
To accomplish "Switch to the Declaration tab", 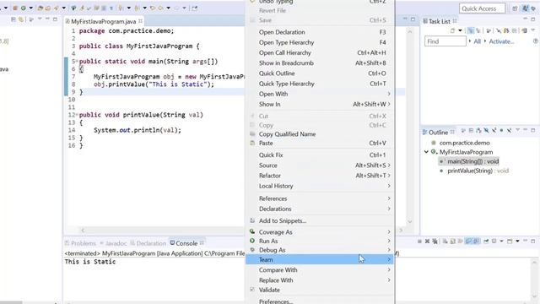I will pyautogui.click(x=148, y=243).
